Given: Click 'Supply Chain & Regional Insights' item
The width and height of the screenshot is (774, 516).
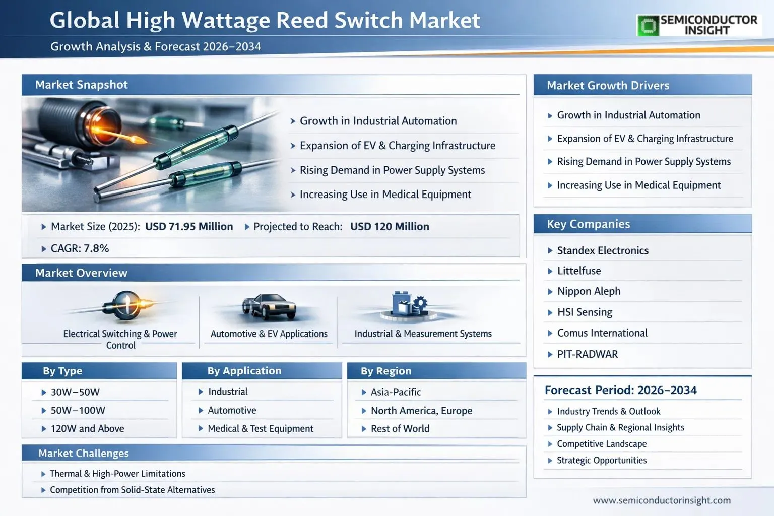Looking at the screenshot, I should pos(620,427).
